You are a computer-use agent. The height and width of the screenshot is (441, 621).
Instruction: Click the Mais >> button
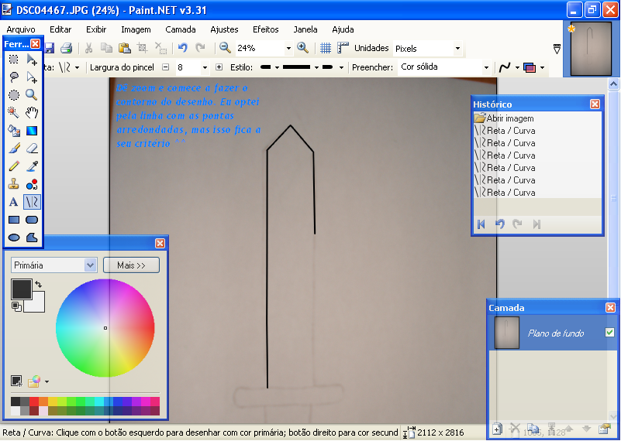click(x=131, y=265)
